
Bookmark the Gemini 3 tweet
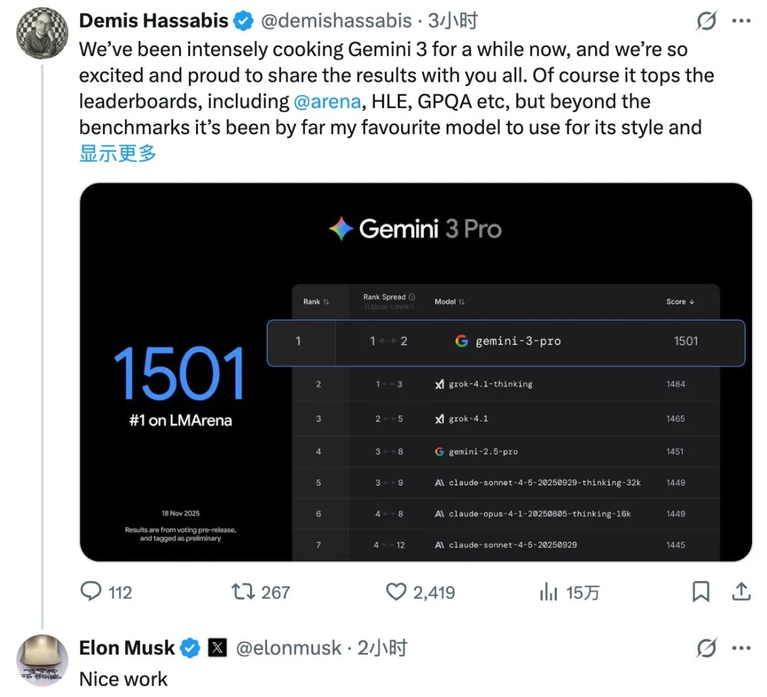pyautogui.click(x=702, y=591)
